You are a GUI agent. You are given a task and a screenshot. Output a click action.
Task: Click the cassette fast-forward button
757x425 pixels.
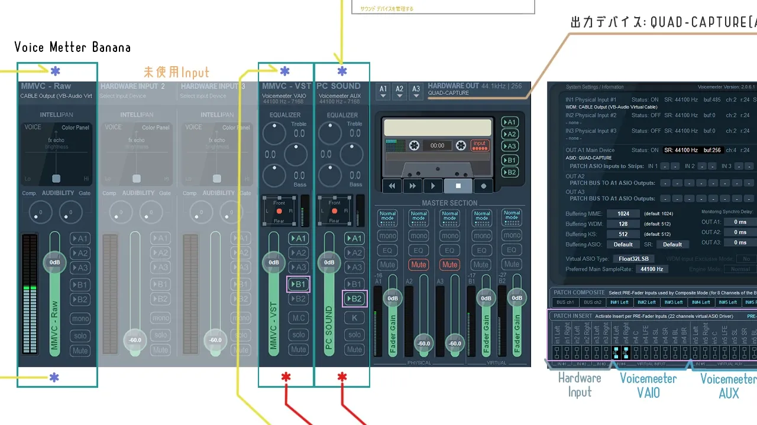point(412,185)
